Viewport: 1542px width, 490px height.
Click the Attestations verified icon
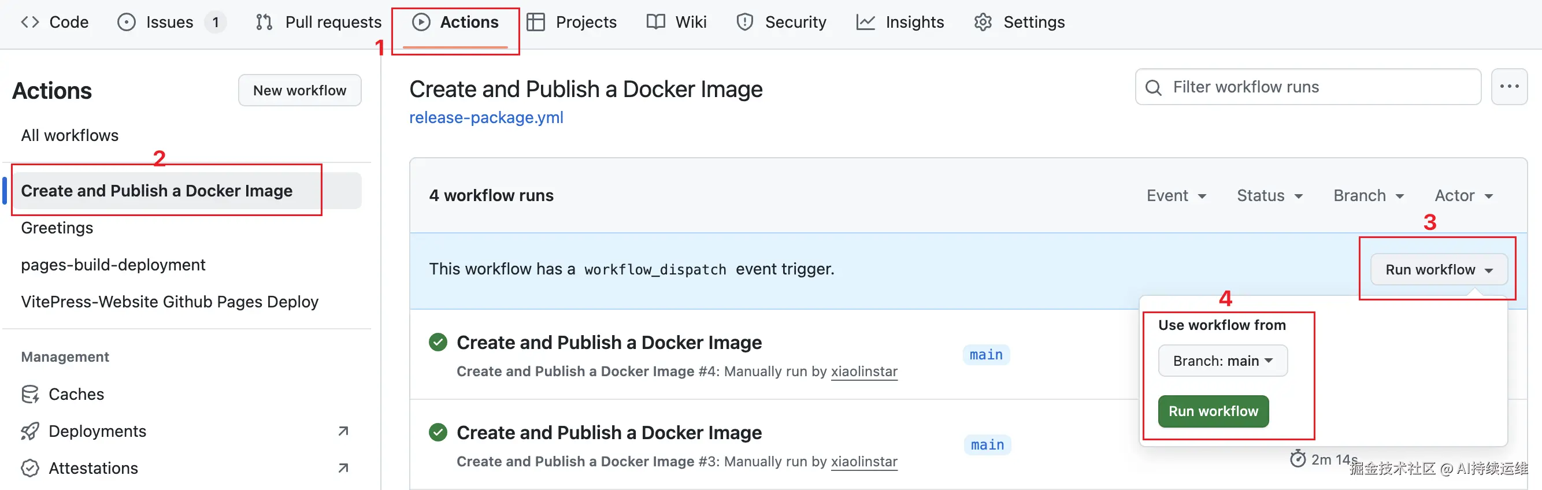tap(30, 468)
